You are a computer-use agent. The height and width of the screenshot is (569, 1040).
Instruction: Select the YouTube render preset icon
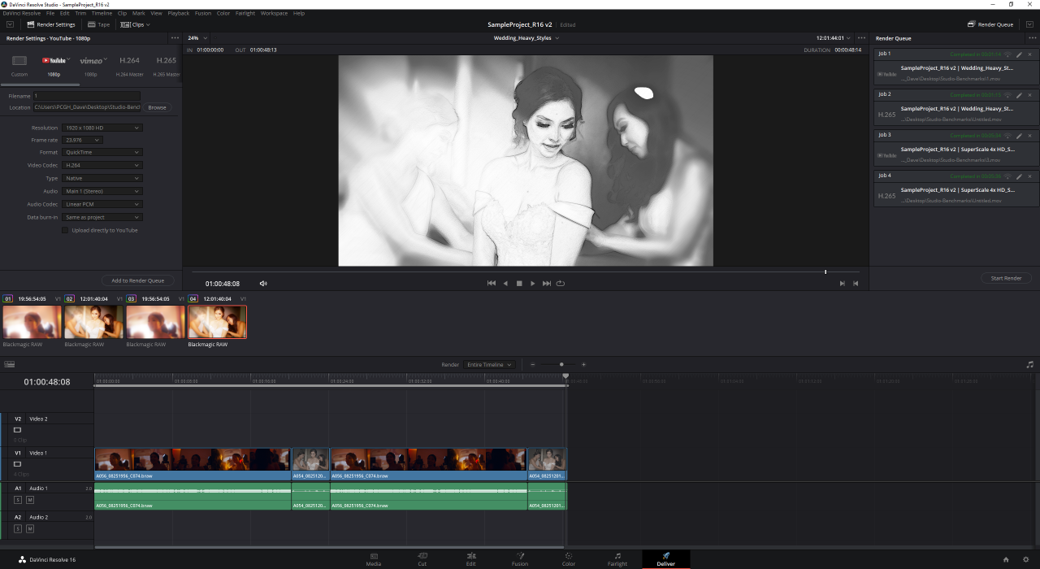[x=54, y=60]
